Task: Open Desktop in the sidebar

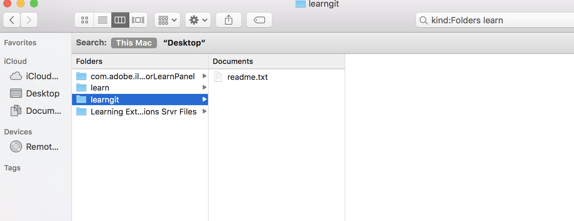Action: point(42,94)
